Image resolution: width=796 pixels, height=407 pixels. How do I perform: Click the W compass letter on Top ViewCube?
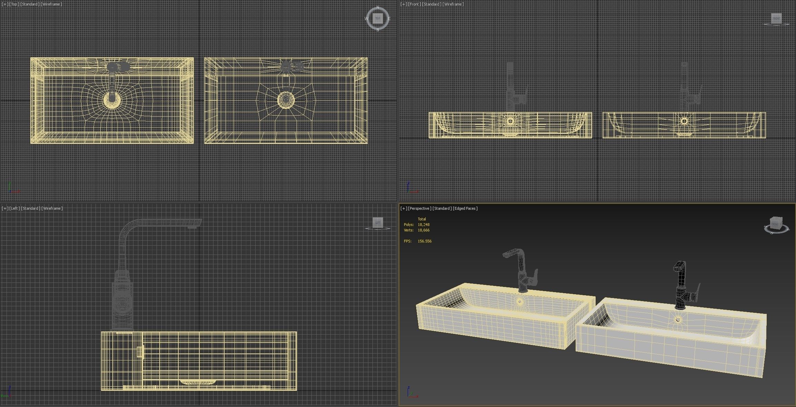366,19
